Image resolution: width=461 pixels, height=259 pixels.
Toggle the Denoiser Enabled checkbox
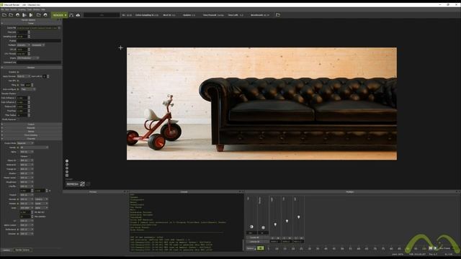tap(18, 72)
